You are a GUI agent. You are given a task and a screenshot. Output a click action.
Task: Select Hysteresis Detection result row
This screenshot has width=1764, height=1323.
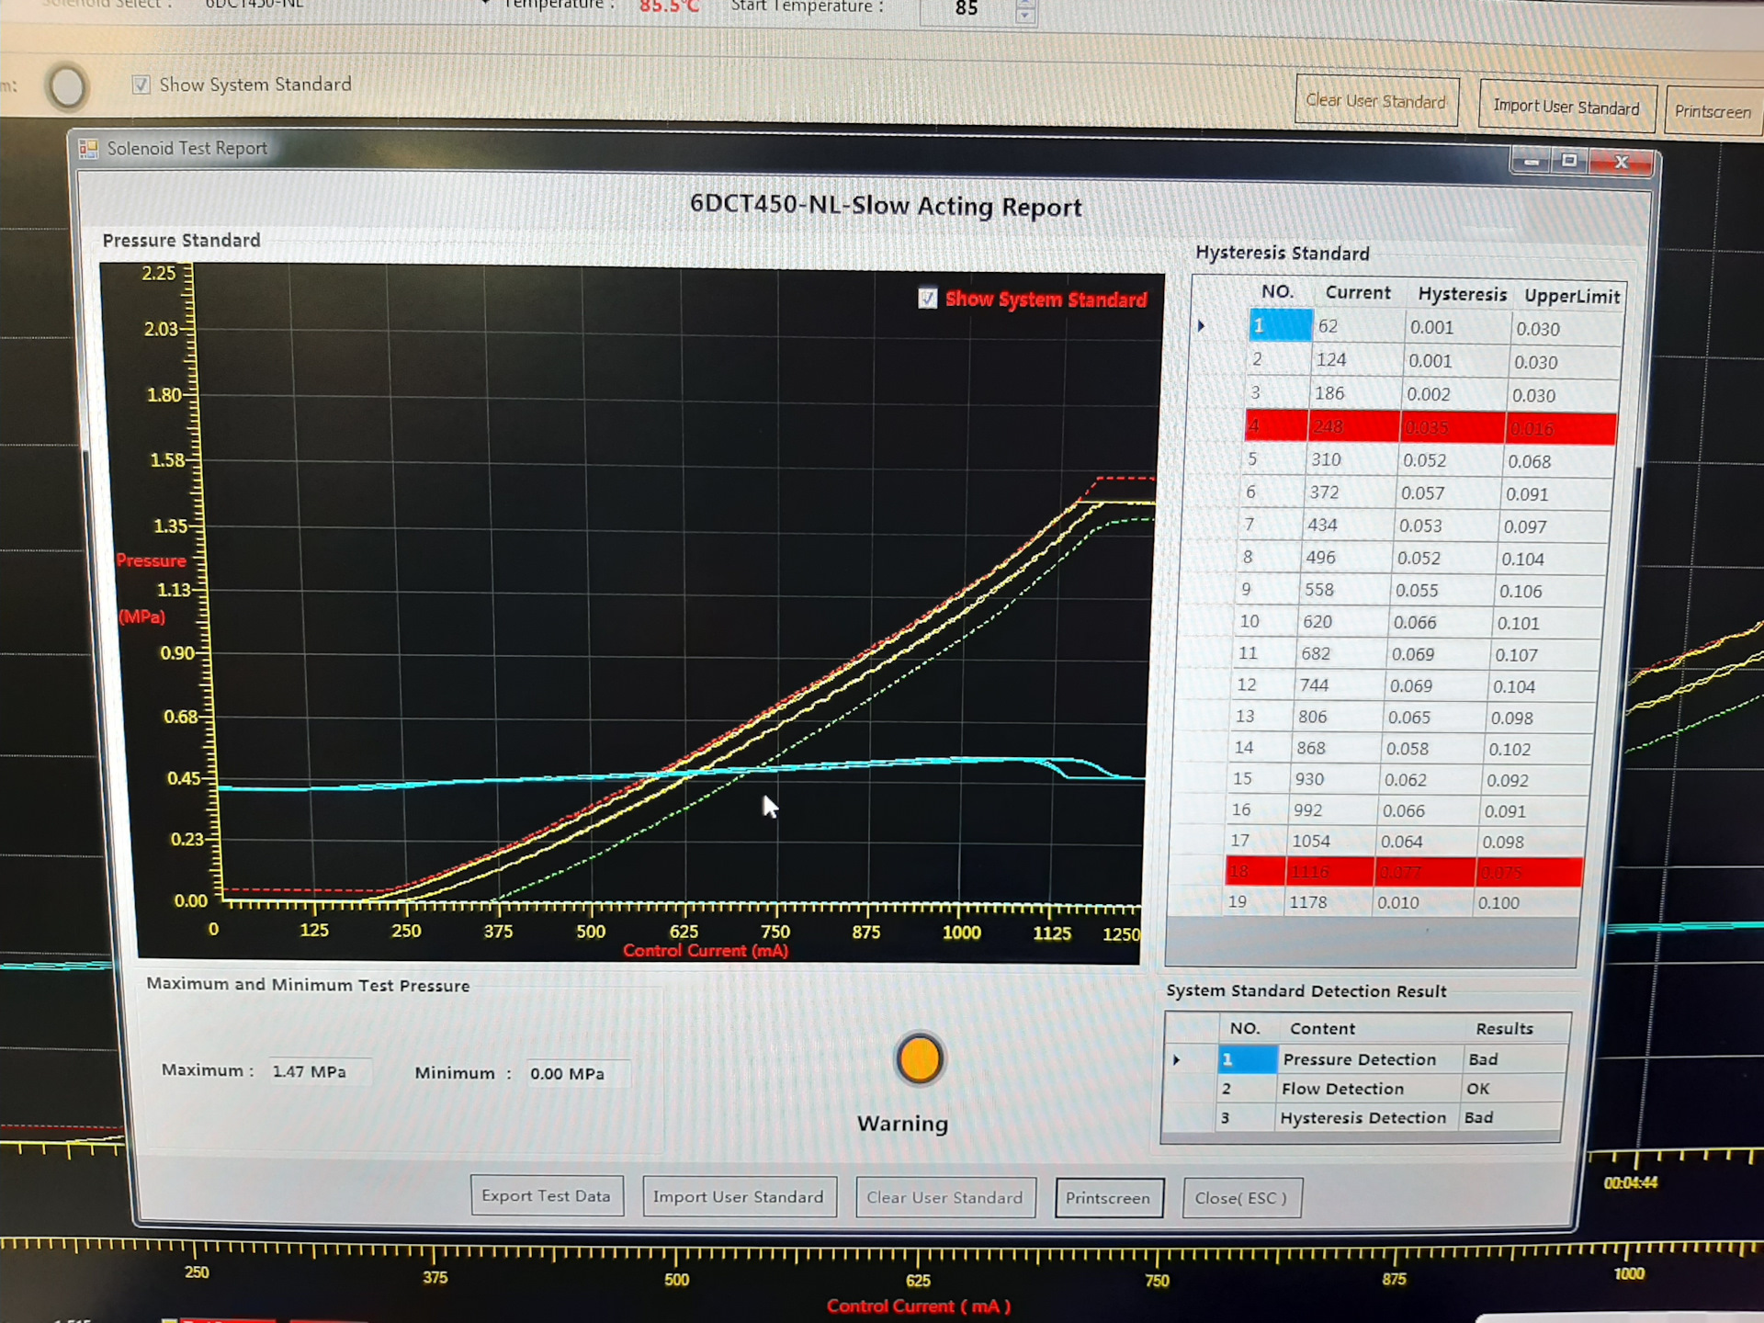[x=1363, y=1118]
